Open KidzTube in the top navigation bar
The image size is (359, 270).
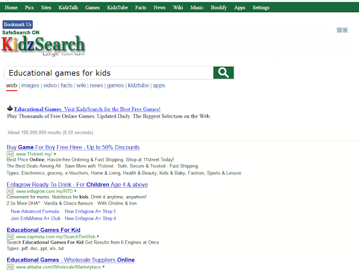117,7
